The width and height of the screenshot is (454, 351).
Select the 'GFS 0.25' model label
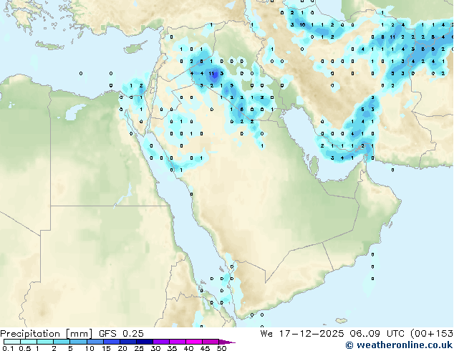click(121, 334)
